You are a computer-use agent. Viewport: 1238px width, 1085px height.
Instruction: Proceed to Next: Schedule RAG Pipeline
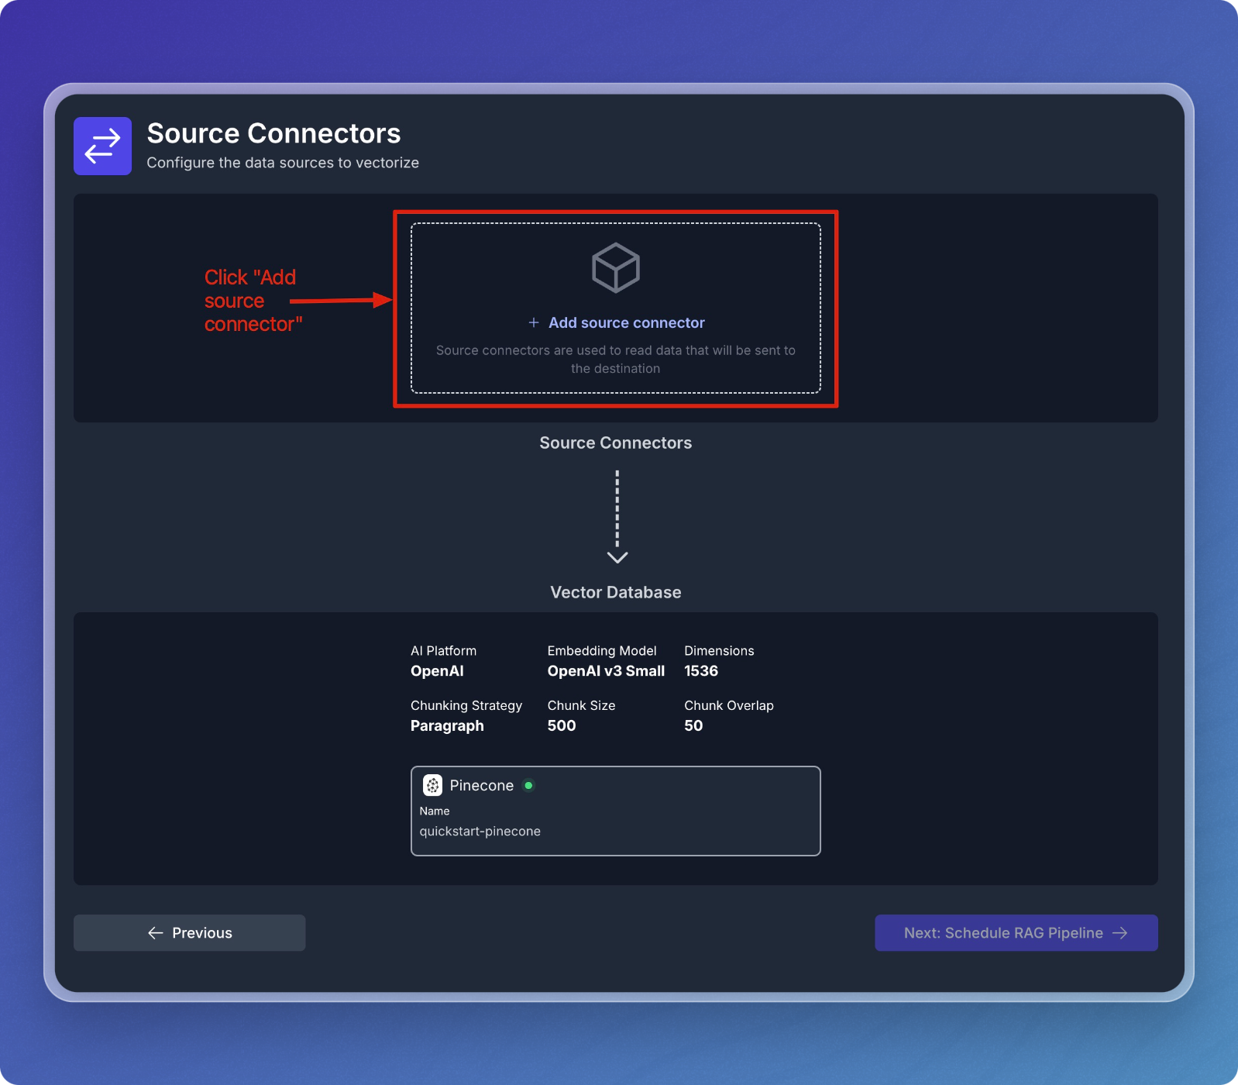[x=1016, y=932]
